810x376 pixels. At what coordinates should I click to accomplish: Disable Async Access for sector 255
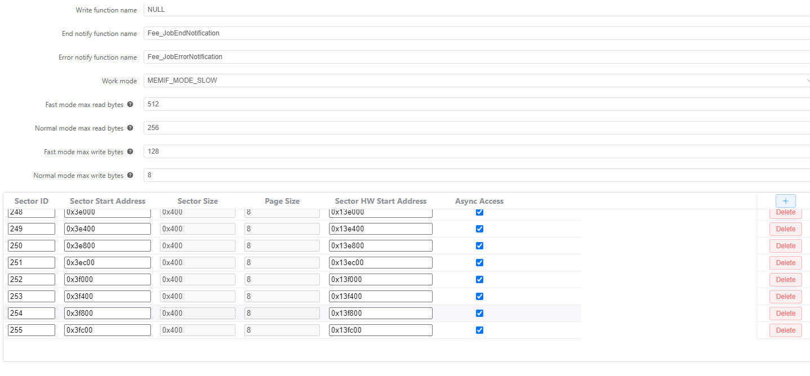(x=479, y=330)
